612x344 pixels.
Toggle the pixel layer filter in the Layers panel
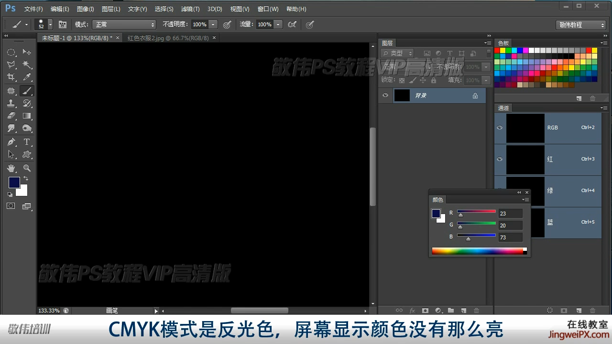pyautogui.click(x=427, y=54)
